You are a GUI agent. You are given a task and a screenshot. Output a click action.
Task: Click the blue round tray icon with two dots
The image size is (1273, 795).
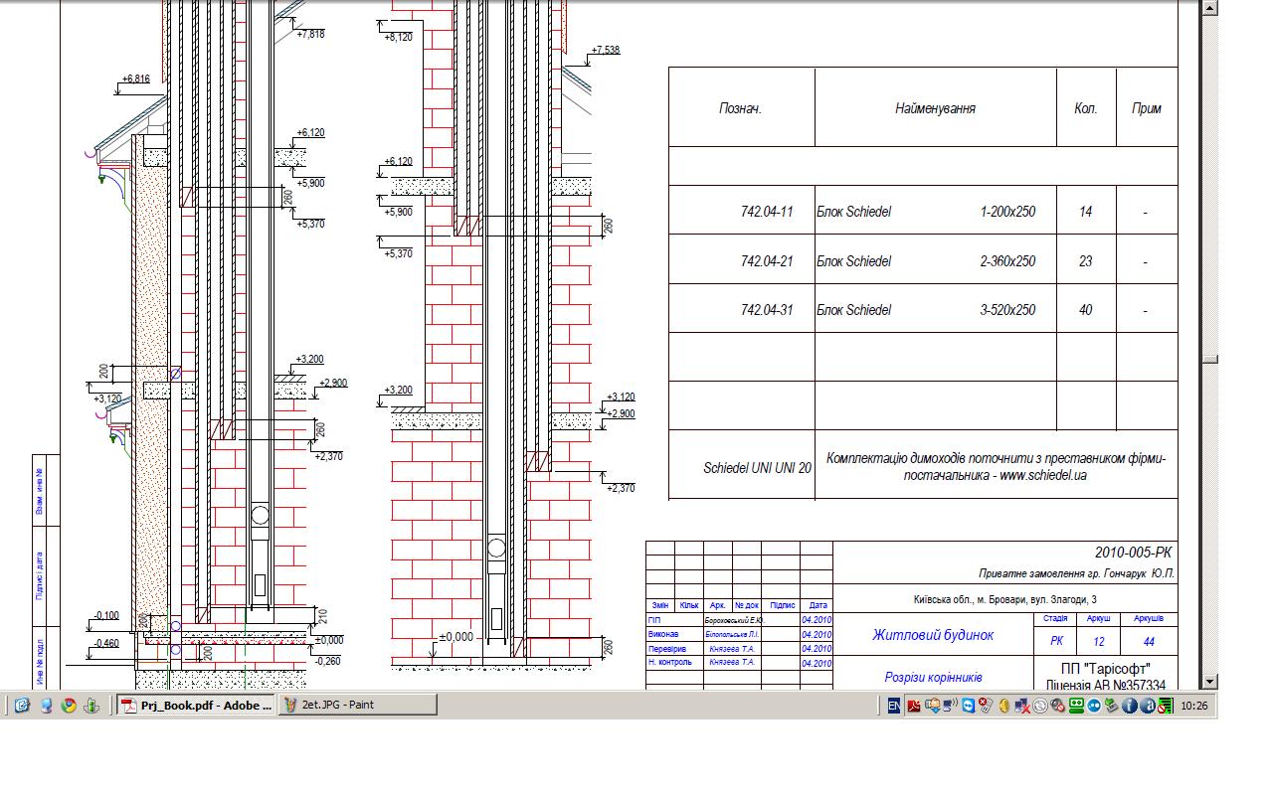pyautogui.click(x=1094, y=706)
